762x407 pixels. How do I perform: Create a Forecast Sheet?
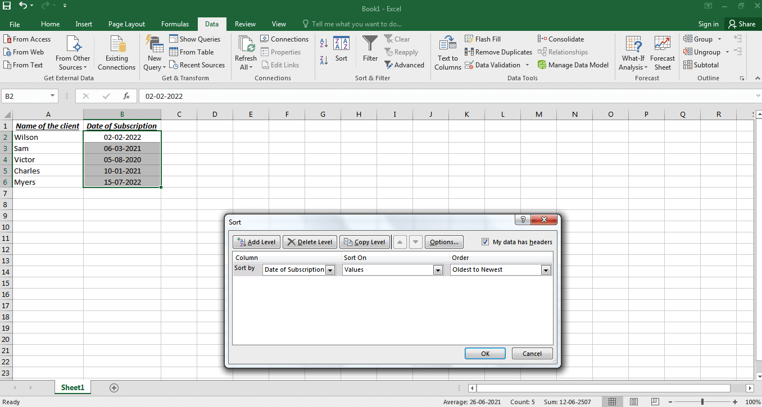(x=663, y=53)
